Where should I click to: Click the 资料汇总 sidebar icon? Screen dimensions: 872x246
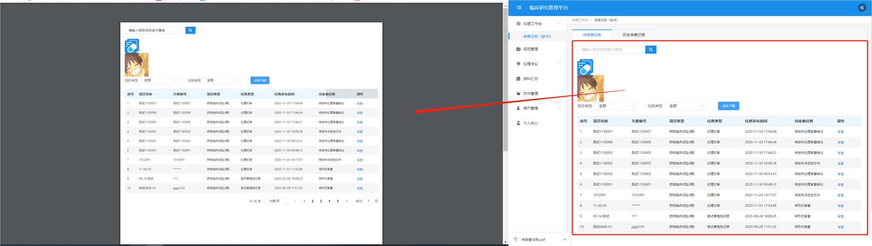click(518, 79)
